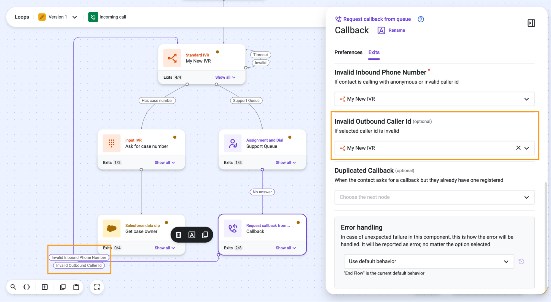Click the search magnifier icon in bottom toolbar

[x=13, y=287]
